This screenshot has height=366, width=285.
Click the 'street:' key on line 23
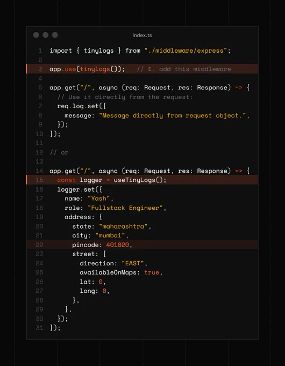point(85,254)
